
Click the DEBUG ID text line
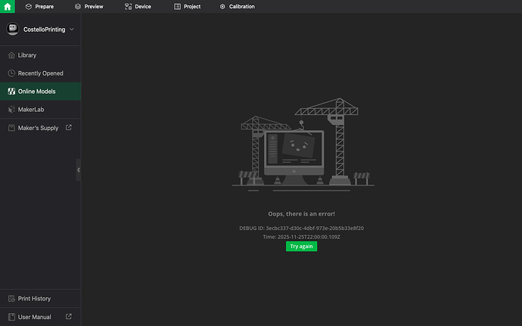click(x=301, y=228)
